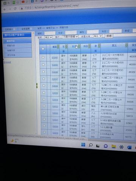Click the small link below the sidebar menu
Viewport: 136px width, 181px height.
tap(7, 62)
